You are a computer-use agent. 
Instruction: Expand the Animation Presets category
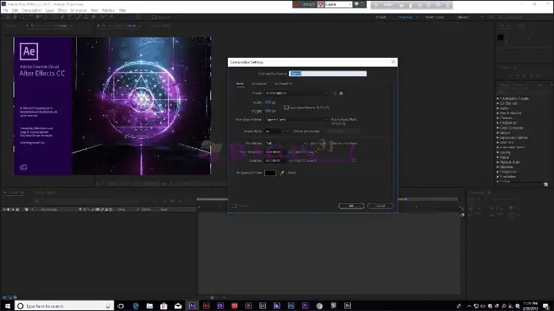click(x=498, y=98)
